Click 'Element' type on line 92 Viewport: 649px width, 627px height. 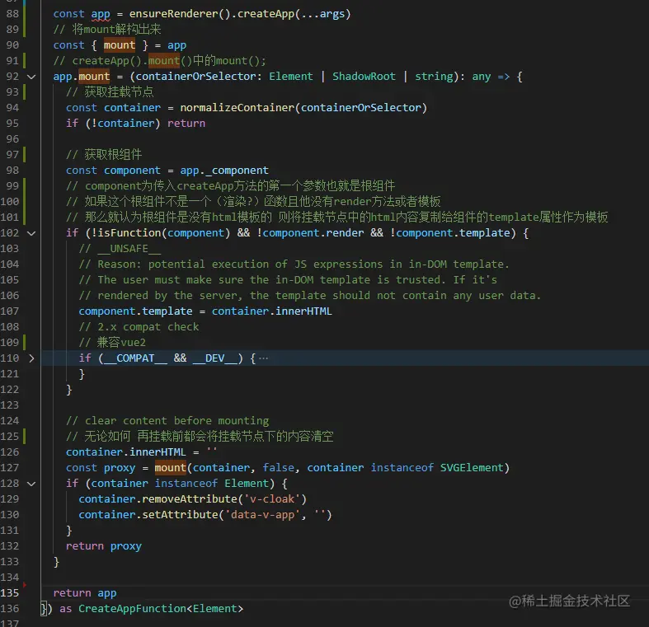click(x=290, y=77)
